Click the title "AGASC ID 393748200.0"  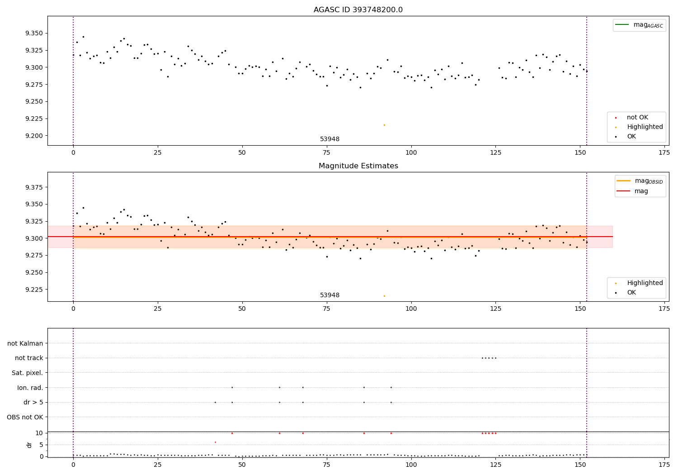[358, 10]
